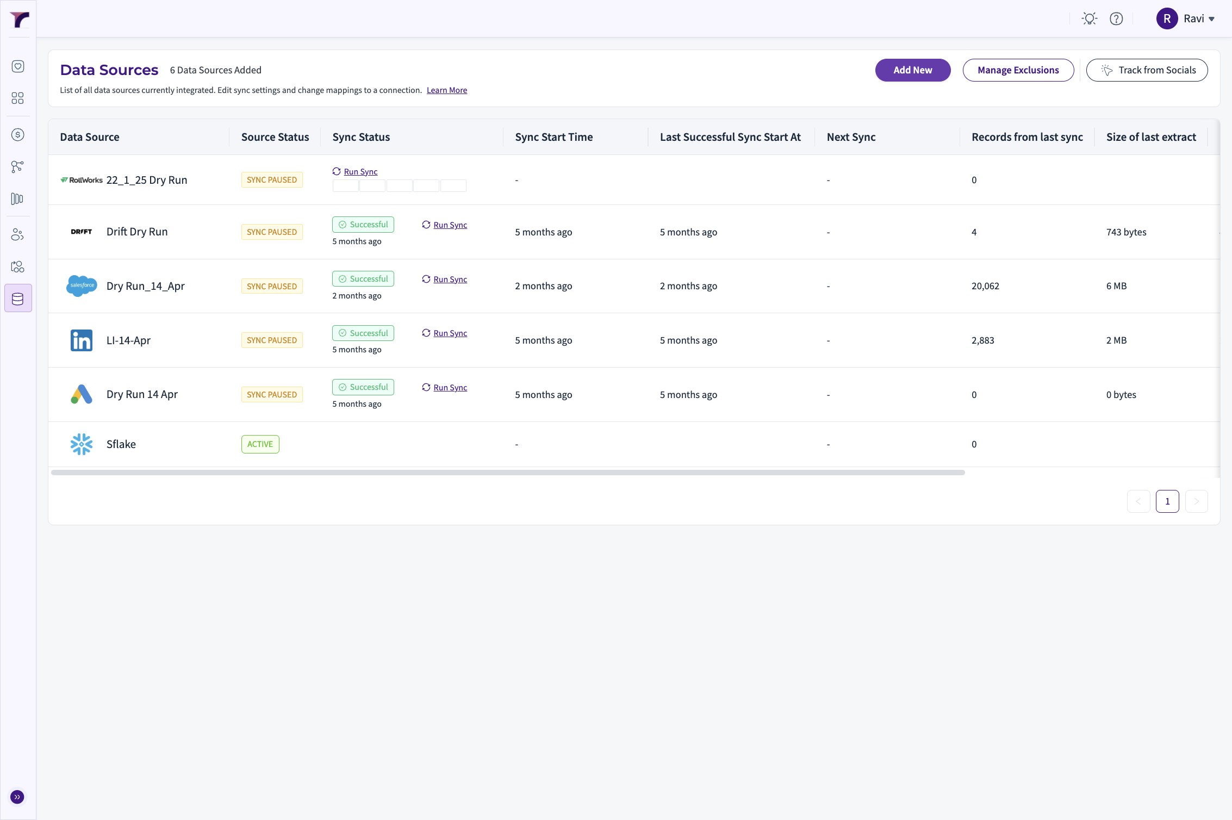The width and height of the screenshot is (1232, 820).
Task: Open Manage Exclusions
Action: click(1018, 70)
